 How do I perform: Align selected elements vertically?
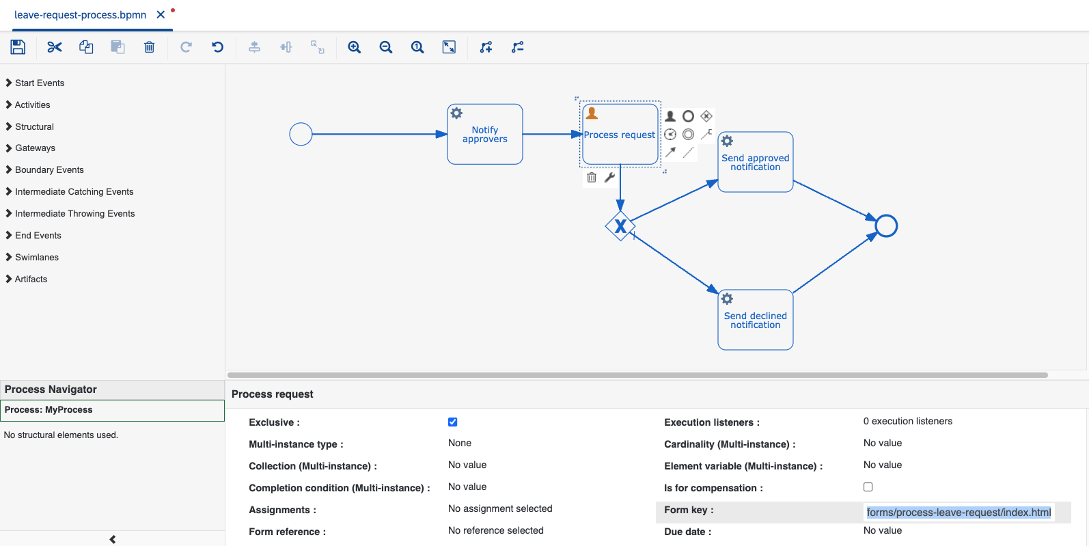tap(254, 47)
